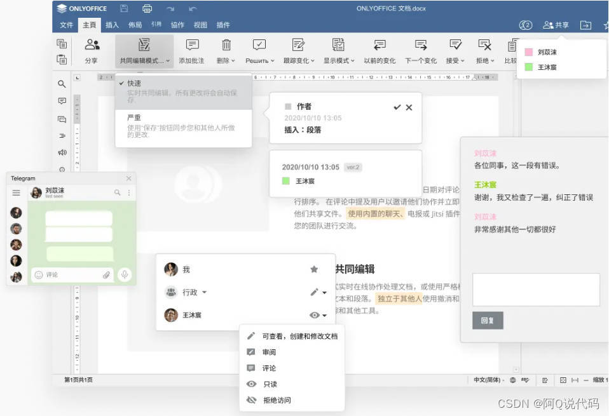Open 中文(简体) language selector
This screenshot has width=609, height=416.
489,380
